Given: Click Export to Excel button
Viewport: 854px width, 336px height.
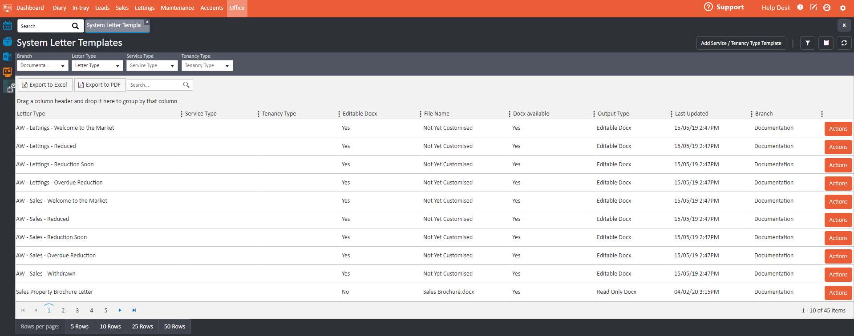Looking at the screenshot, I should tap(45, 85).
